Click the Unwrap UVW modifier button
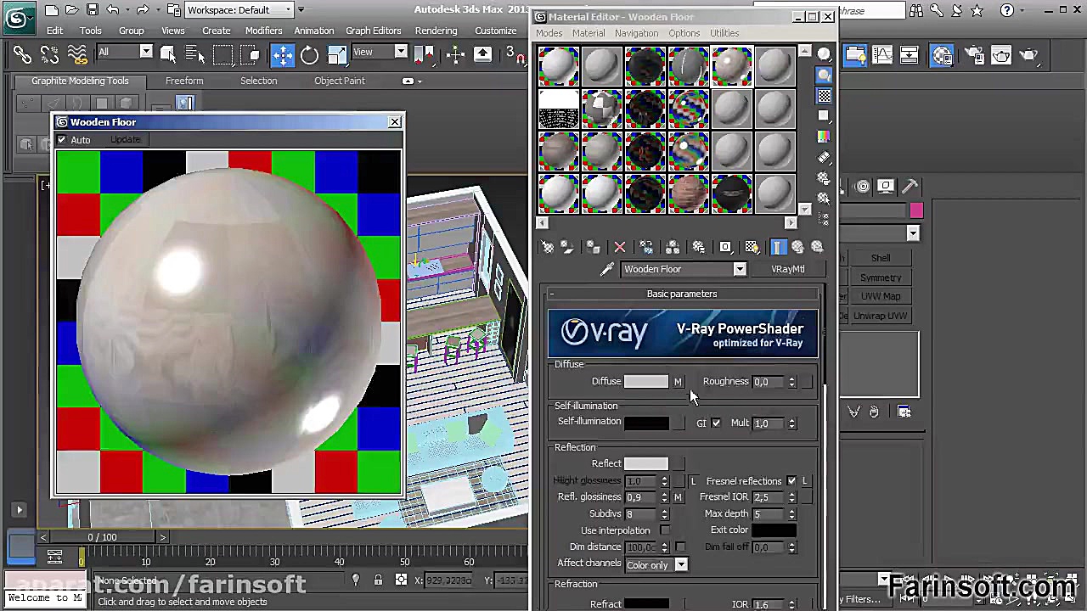The height and width of the screenshot is (611, 1087). tap(880, 316)
